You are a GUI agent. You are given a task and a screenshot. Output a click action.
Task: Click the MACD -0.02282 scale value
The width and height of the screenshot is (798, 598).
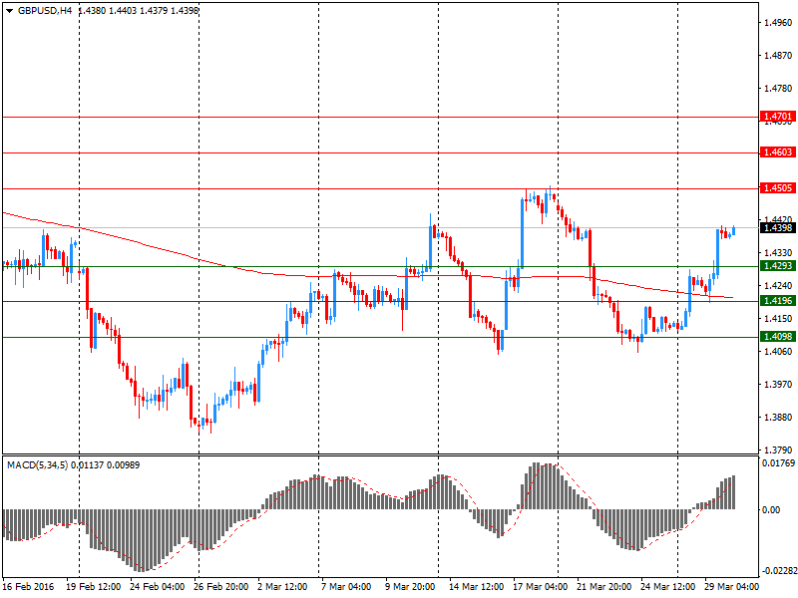(x=779, y=571)
